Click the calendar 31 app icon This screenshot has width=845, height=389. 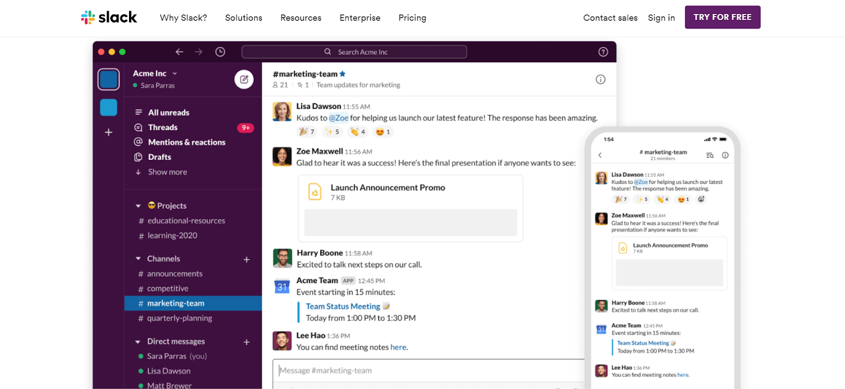pyautogui.click(x=282, y=286)
